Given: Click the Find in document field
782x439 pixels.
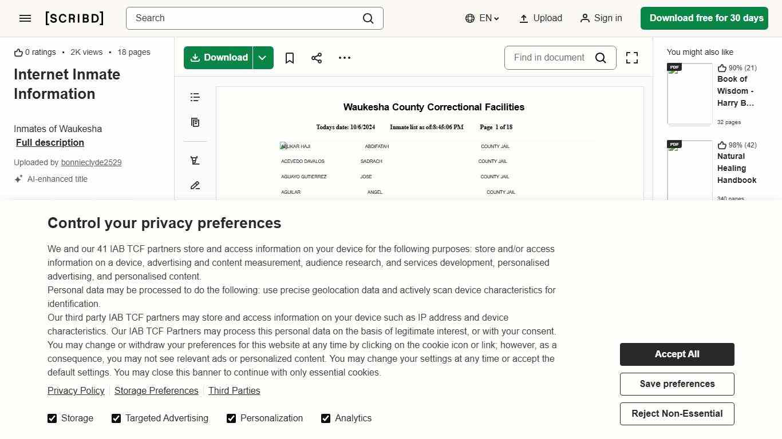Looking at the screenshot, I should [x=550, y=58].
